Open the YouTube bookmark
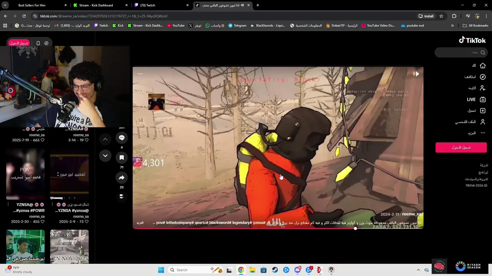The image size is (492, 276). 176,26
